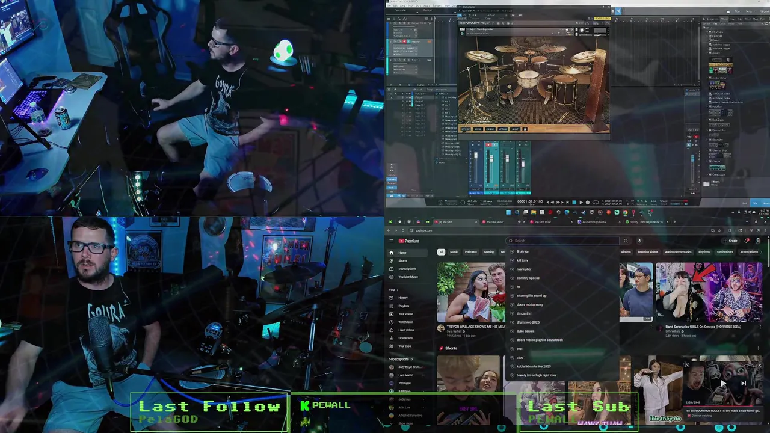
Task: Play the miniplayer video
Action: [x=723, y=383]
